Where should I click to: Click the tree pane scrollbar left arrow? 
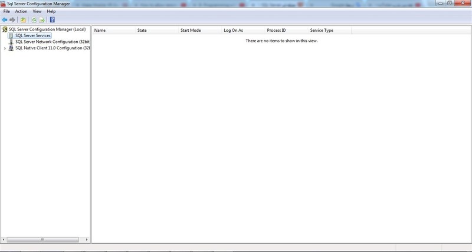tap(4, 240)
